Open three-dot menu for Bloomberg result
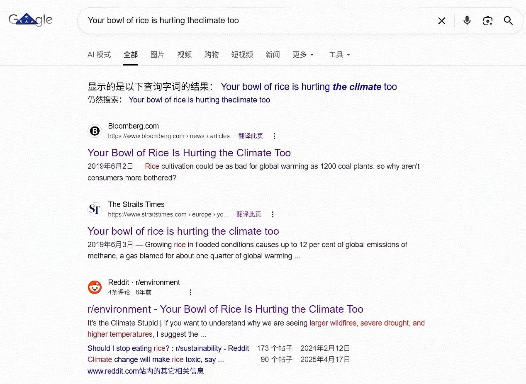 click(x=274, y=136)
